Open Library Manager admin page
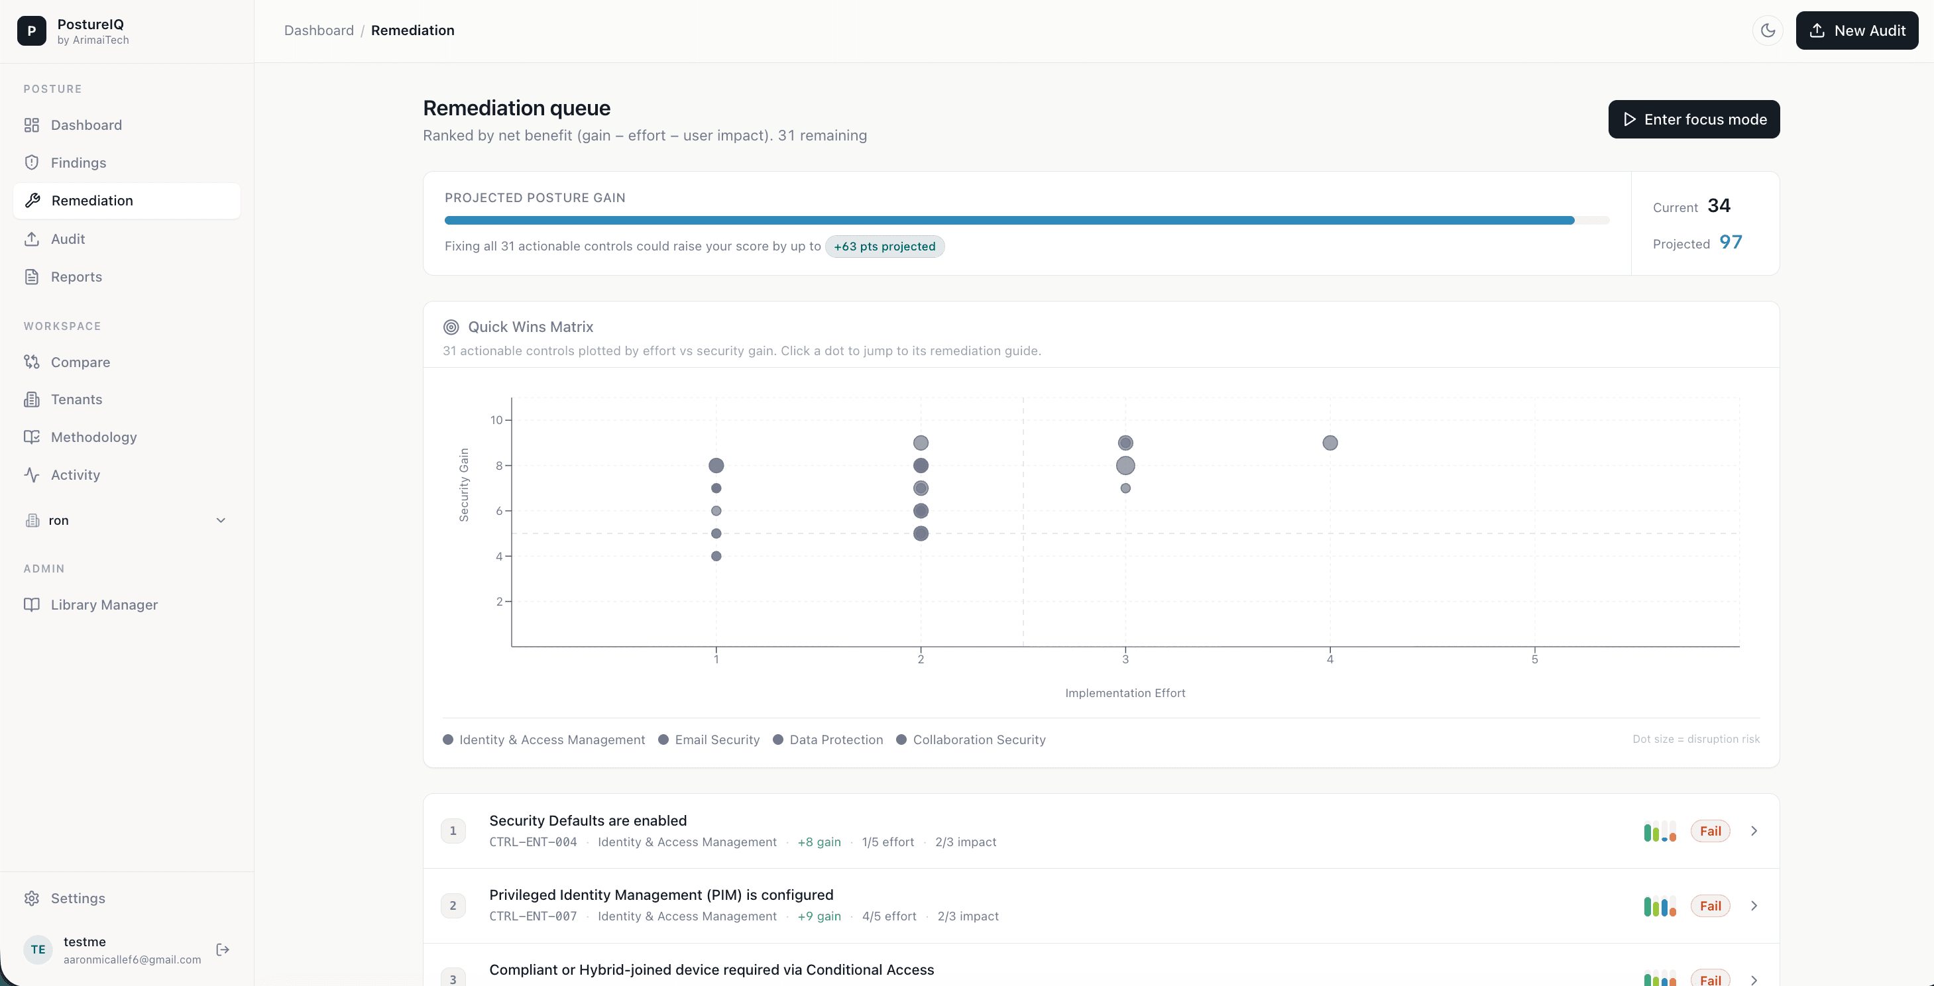 tap(126, 605)
